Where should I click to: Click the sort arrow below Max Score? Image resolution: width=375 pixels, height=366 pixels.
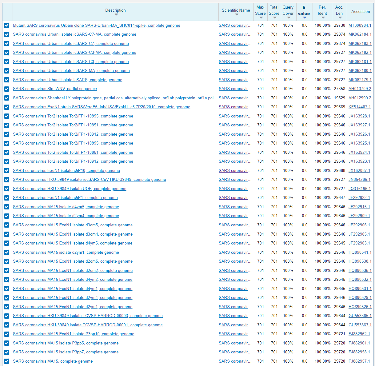[x=261, y=18]
